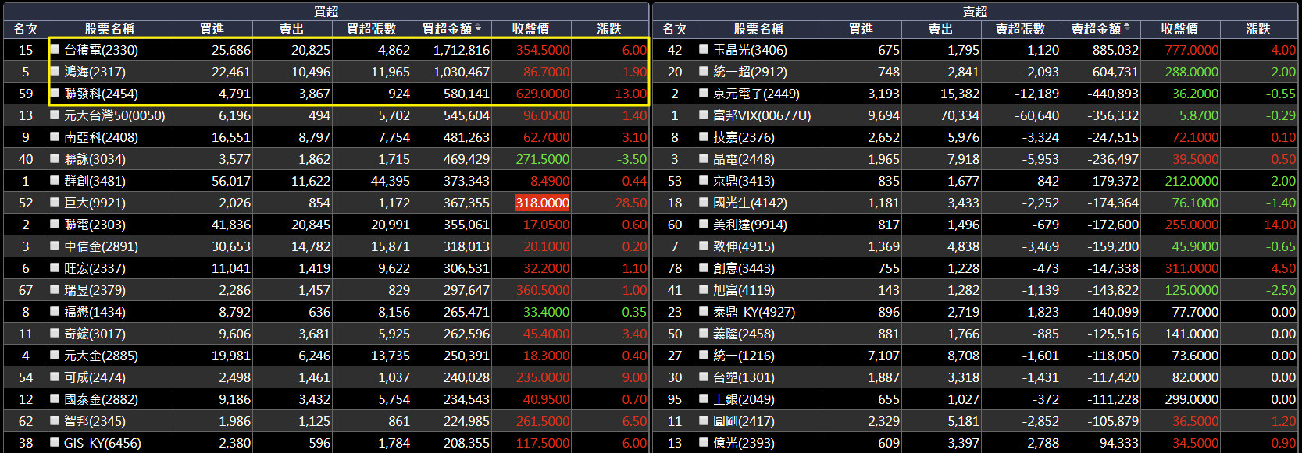Select the checkbox for 玉晶光(3406)

pos(704,49)
